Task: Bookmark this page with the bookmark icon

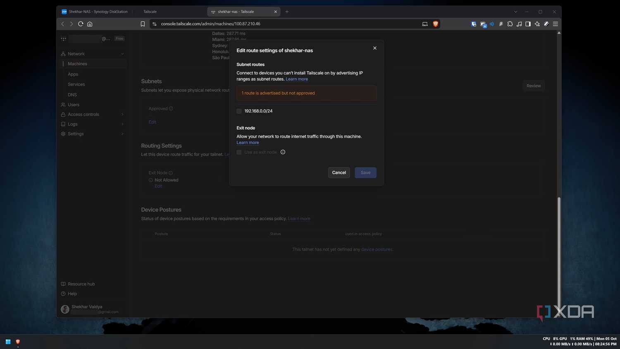Action: click(x=143, y=24)
